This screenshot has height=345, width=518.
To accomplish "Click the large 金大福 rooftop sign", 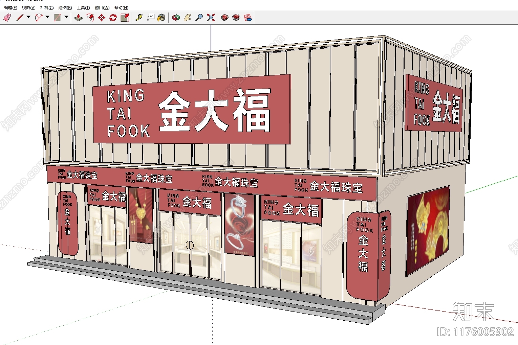I will click(x=192, y=109).
